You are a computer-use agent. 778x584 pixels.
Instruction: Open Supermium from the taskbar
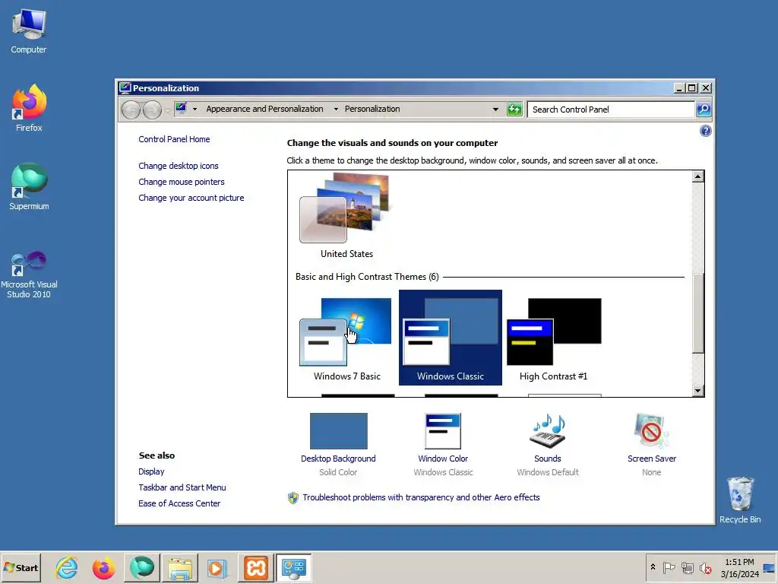point(142,567)
